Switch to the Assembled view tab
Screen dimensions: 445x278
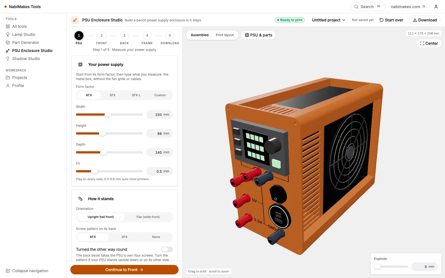[x=200, y=35]
